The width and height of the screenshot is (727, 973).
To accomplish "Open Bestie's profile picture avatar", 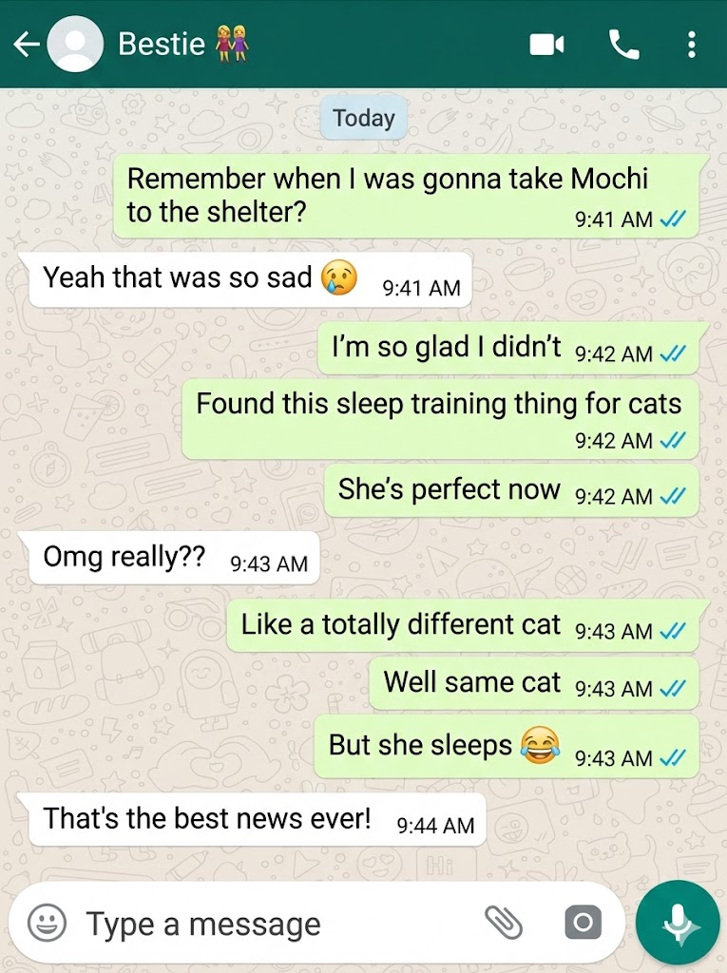I will click(x=75, y=44).
